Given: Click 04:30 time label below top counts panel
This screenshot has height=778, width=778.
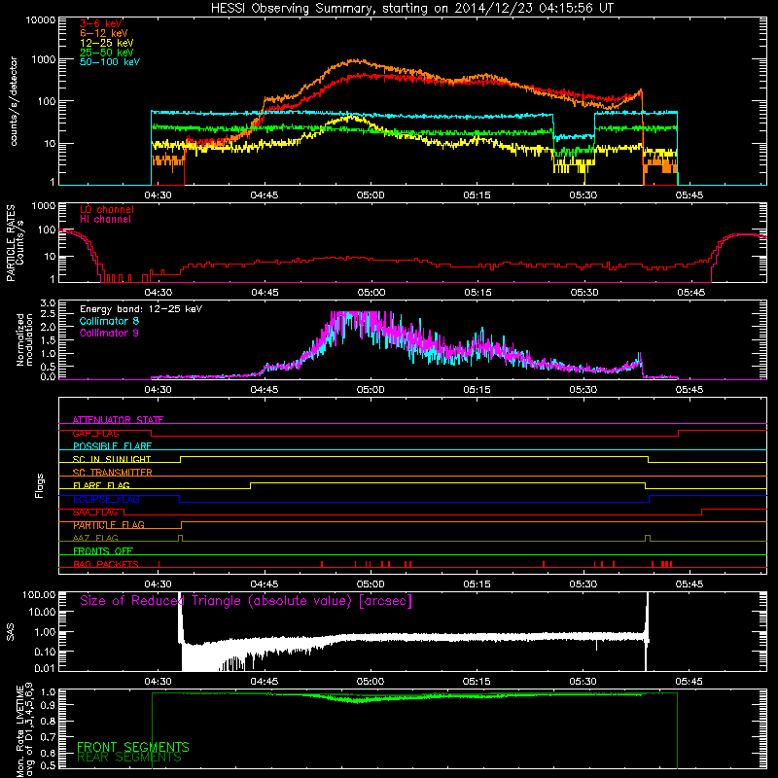Looking at the screenshot, I should click(x=158, y=195).
